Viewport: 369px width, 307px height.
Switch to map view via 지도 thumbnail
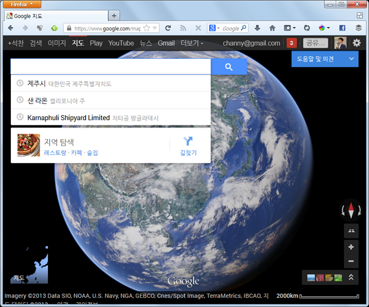(29, 265)
